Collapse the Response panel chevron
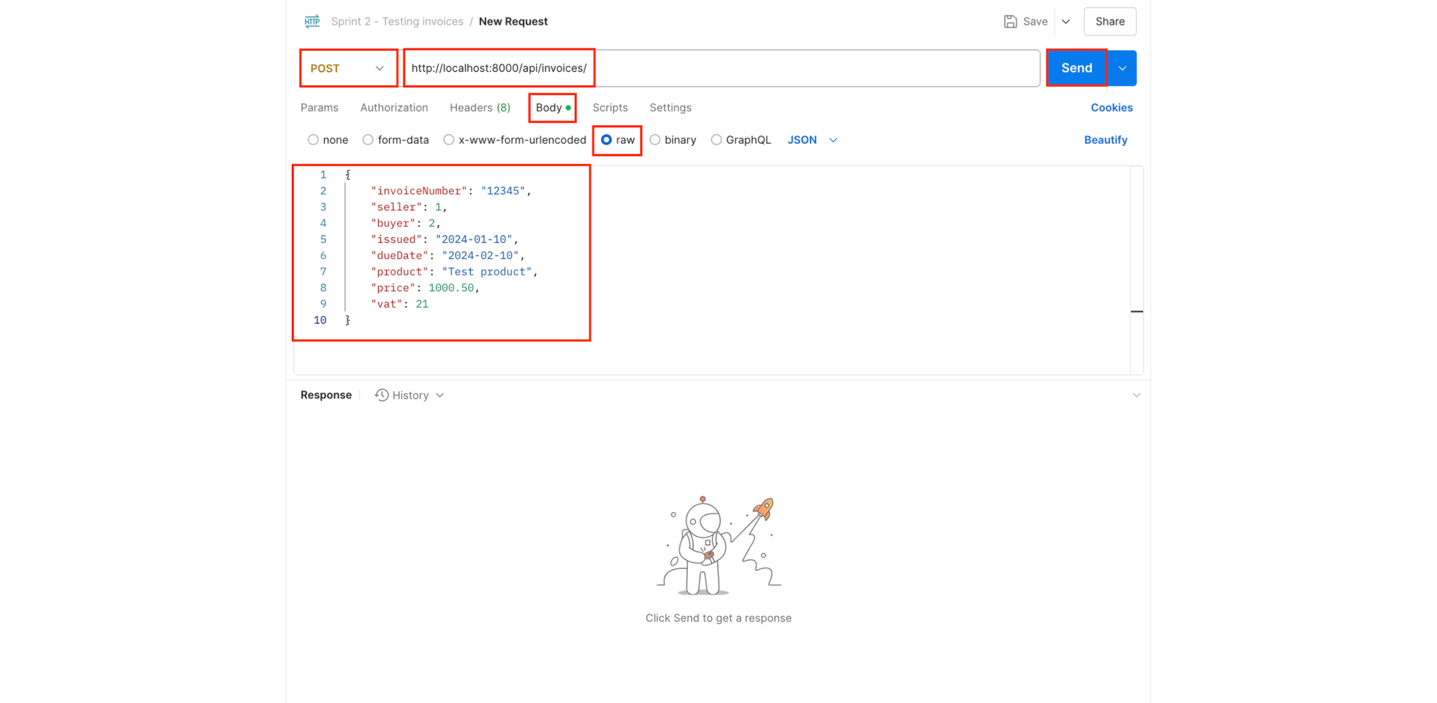The image size is (1437, 703). coord(1136,395)
